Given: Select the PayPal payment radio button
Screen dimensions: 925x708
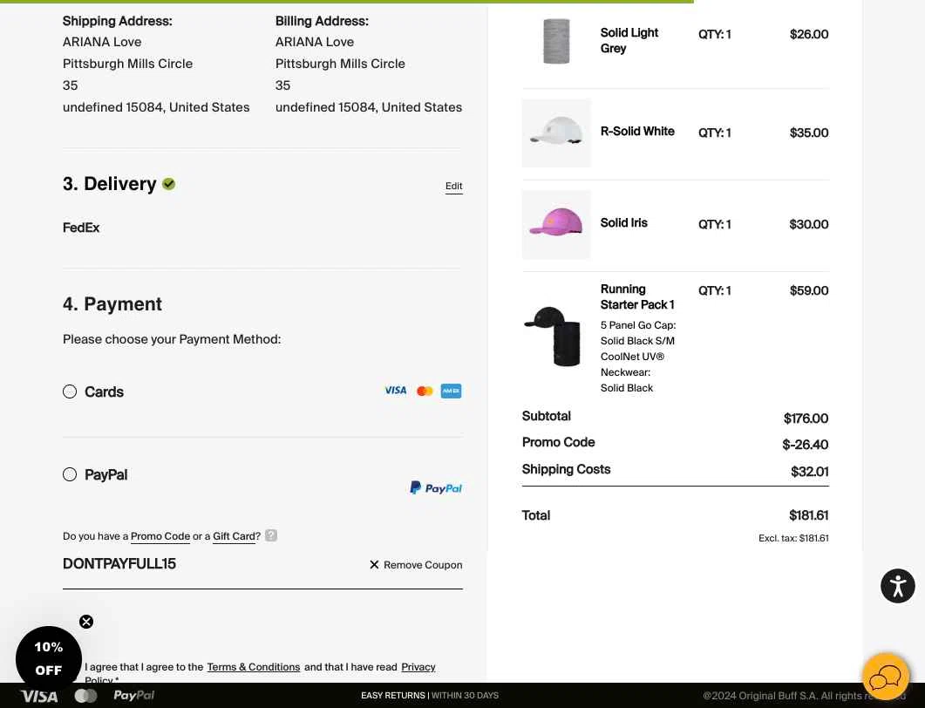Looking at the screenshot, I should click(70, 474).
